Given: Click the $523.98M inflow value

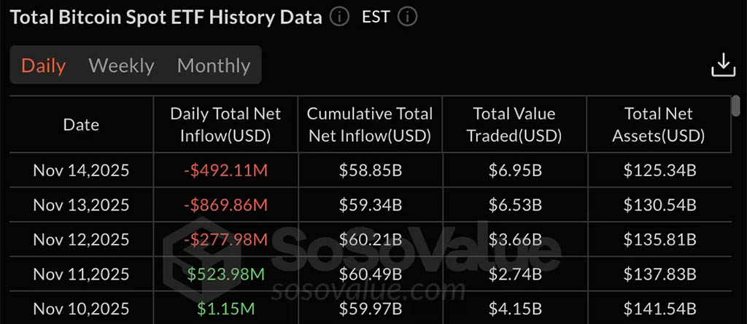Looking at the screenshot, I should pos(225,274).
